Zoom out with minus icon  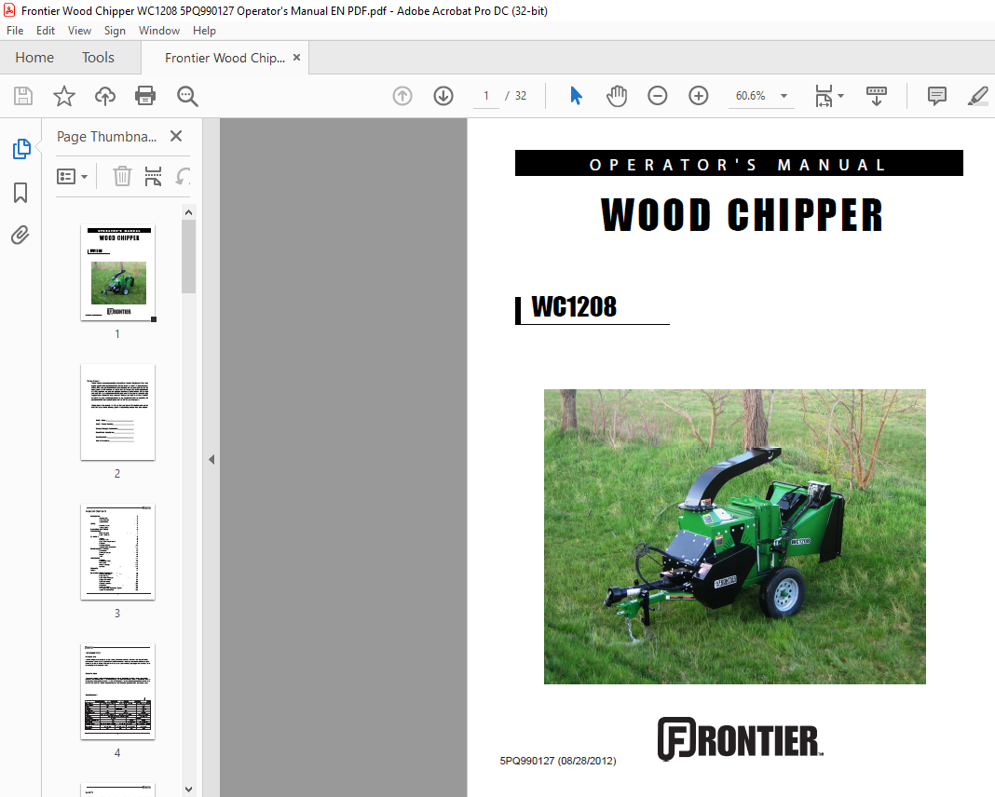[x=658, y=96]
